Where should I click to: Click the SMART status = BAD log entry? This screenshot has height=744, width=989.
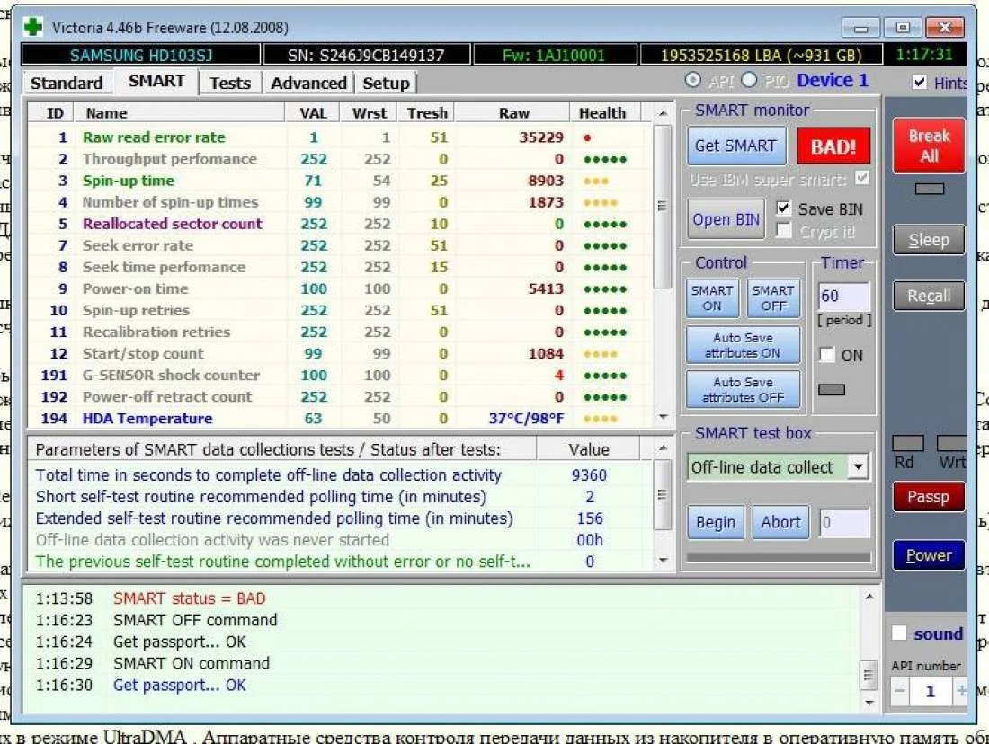pos(189,598)
